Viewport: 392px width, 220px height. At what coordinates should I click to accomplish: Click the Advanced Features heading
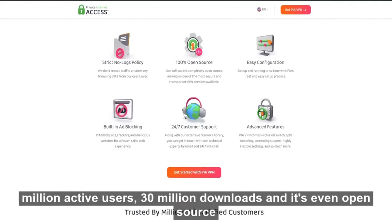point(266,127)
